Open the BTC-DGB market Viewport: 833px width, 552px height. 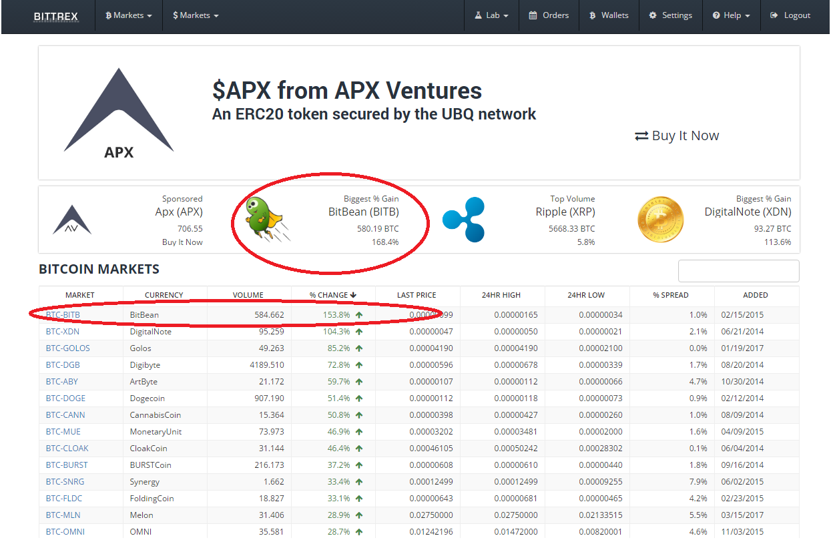[x=63, y=364]
